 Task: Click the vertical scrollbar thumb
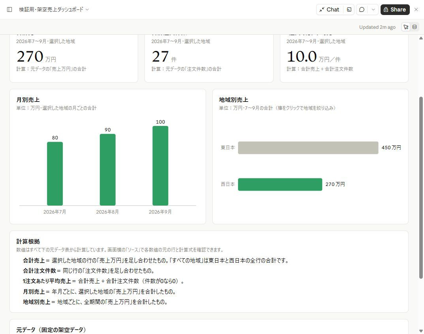pyautogui.click(x=421, y=188)
